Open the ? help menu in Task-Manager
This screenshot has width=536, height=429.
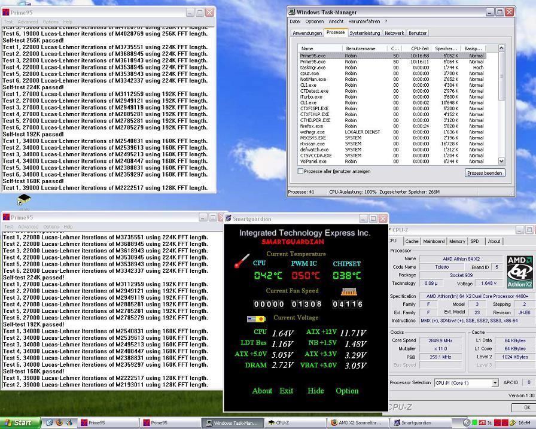pyautogui.click(x=386, y=21)
